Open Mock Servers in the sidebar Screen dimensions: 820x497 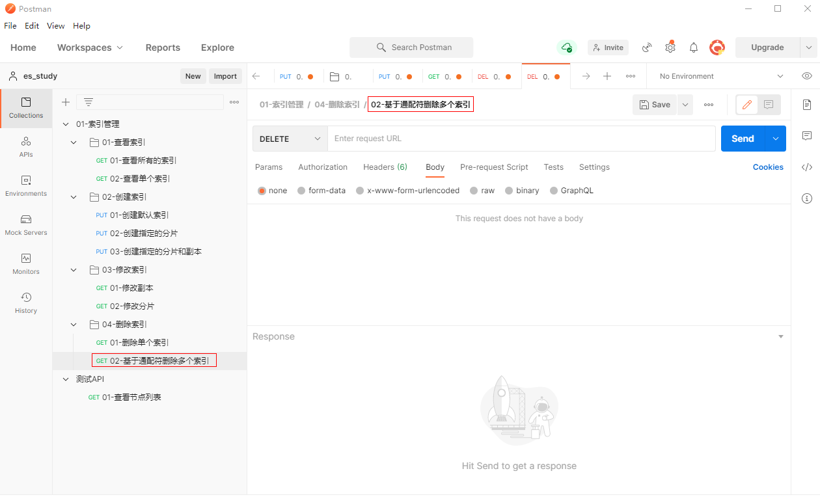point(26,225)
